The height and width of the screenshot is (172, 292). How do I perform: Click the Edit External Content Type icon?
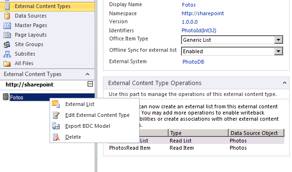point(56,115)
